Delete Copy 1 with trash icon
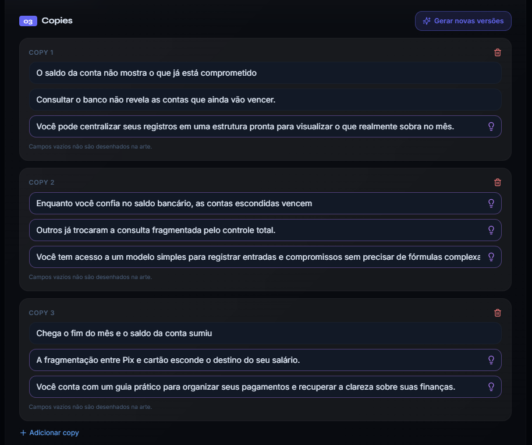The image size is (532, 445). click(x=498, y=52)
